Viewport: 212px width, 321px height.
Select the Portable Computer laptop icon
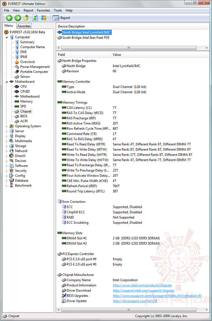pos(17,72)
